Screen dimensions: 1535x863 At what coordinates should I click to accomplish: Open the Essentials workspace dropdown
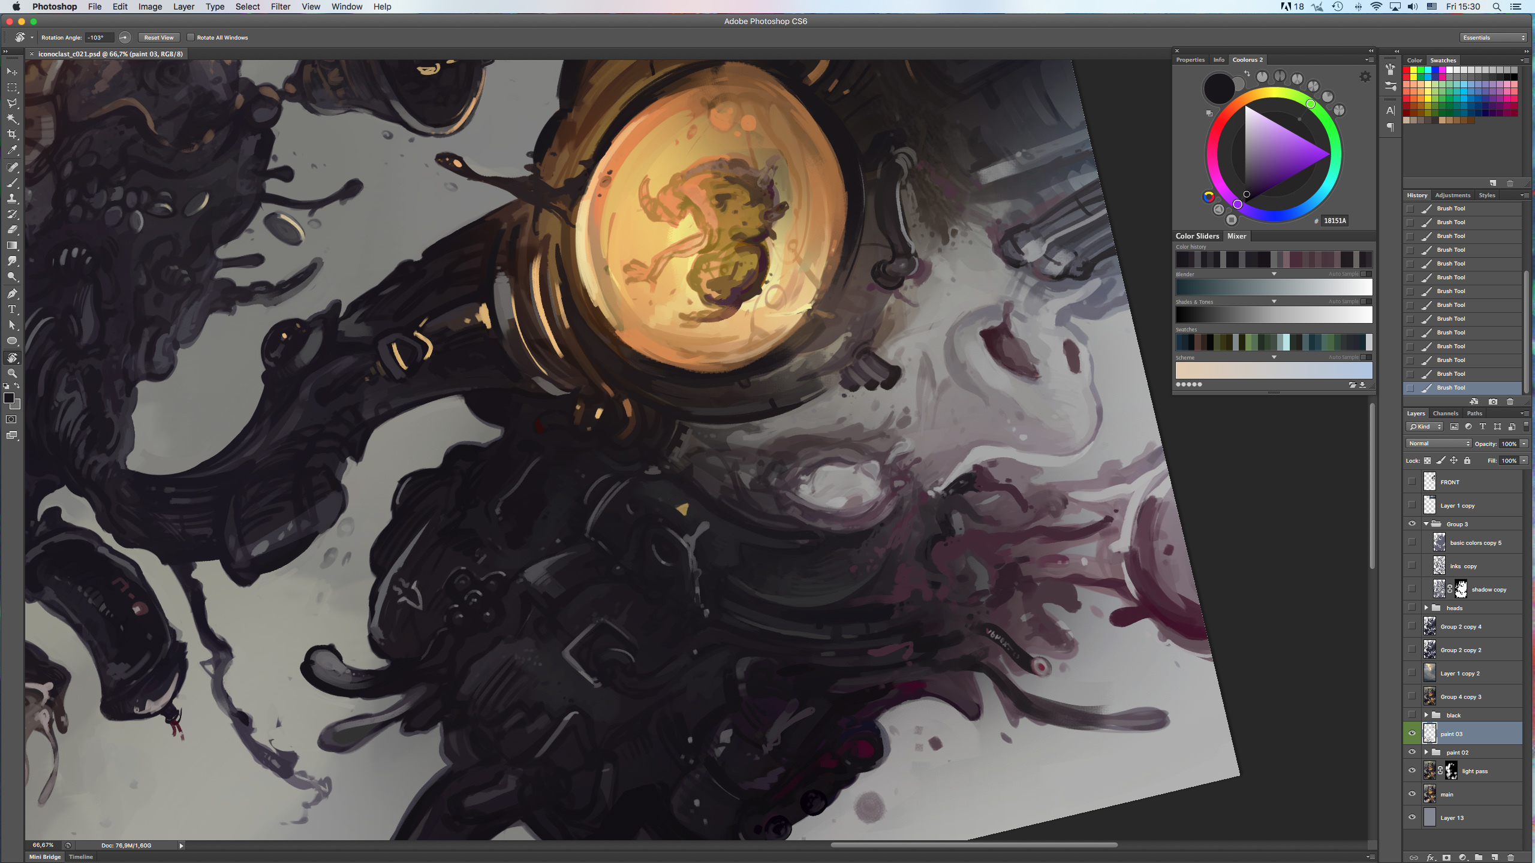[1493, 37]
